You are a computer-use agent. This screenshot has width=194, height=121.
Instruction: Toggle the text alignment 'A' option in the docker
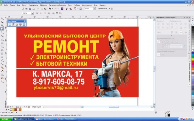pyautogui.click(x=181, y=32)
